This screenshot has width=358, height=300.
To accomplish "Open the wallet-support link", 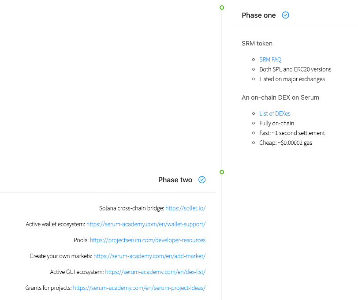I will pos(146,224).
